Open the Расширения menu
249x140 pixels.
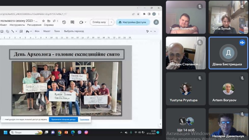tap(34, 25)
